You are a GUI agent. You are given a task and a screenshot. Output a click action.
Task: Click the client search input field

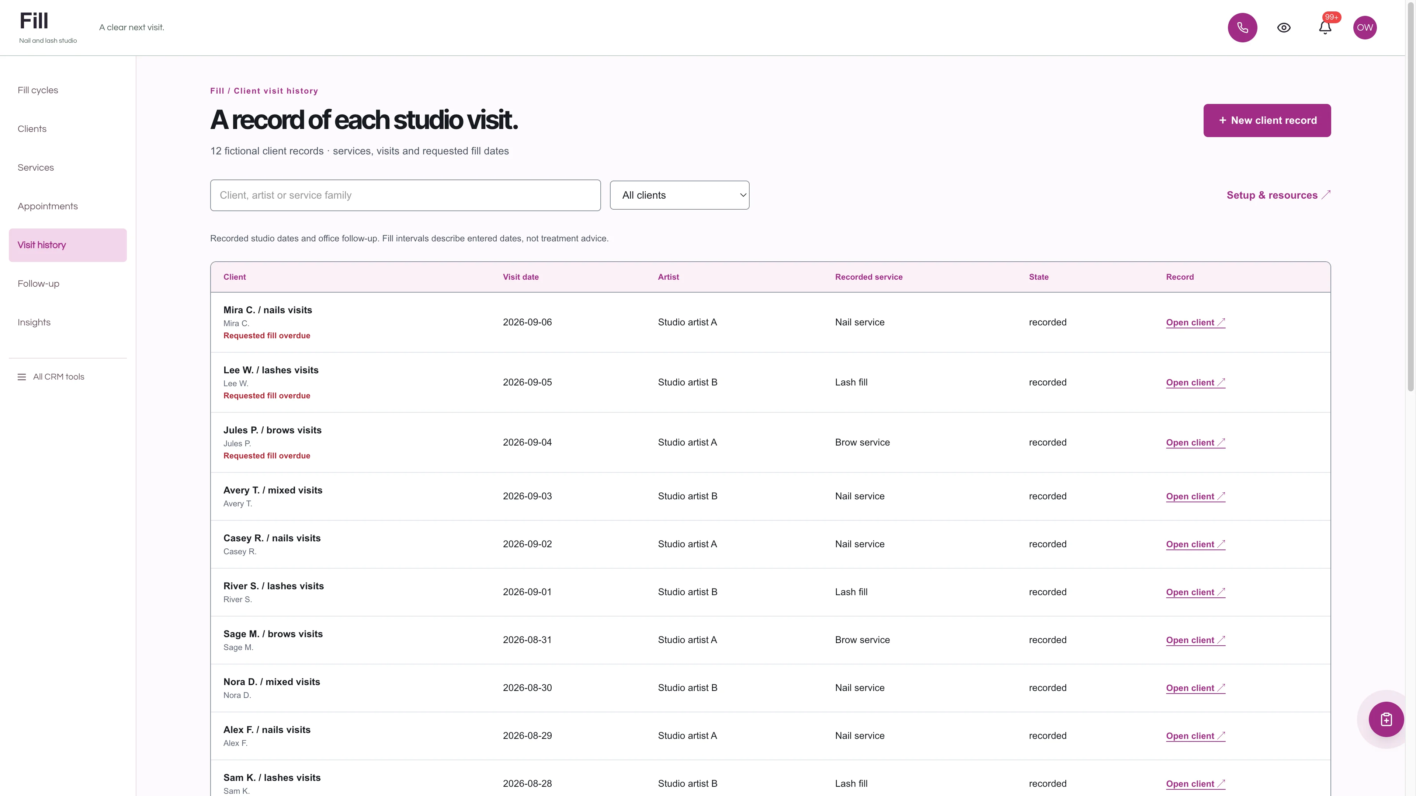(x=405, y=195)
